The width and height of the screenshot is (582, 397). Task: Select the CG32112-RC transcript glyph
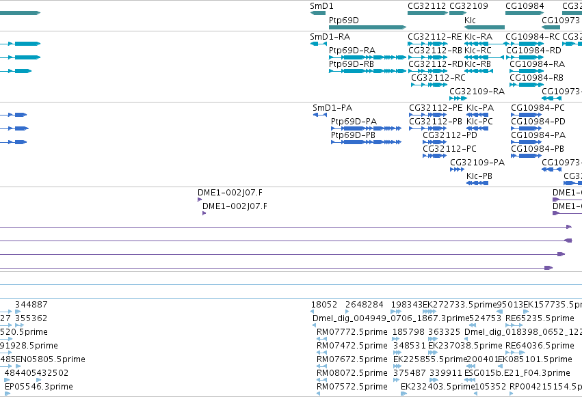429,85
